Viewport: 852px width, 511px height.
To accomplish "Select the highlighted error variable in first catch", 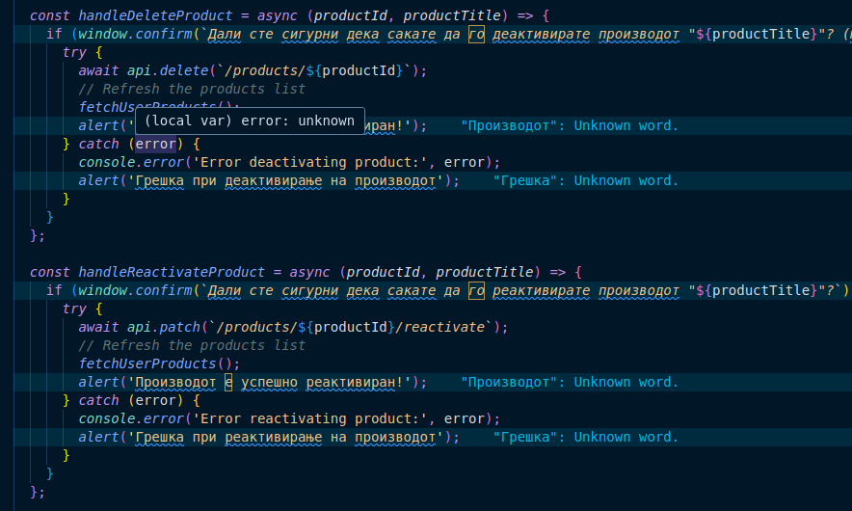I will pos(156,144).
